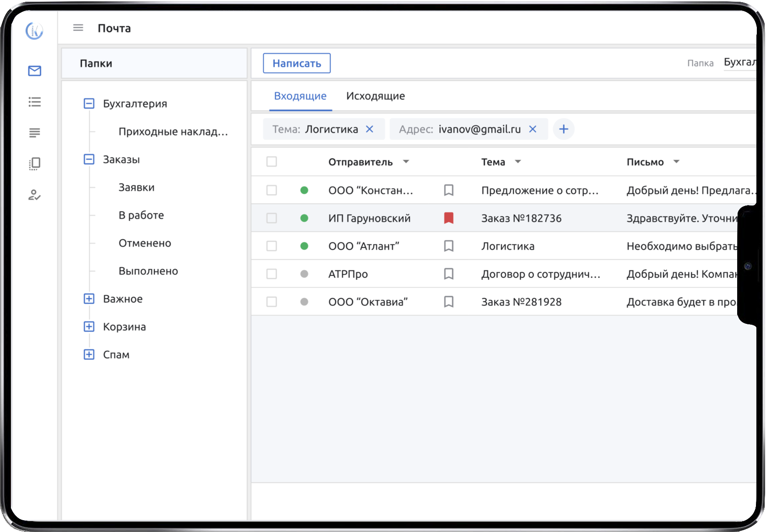Remove the Тема: Логистика filter
Image resolution: width=766 pixels, height=532 pixels.
point(370,129)
